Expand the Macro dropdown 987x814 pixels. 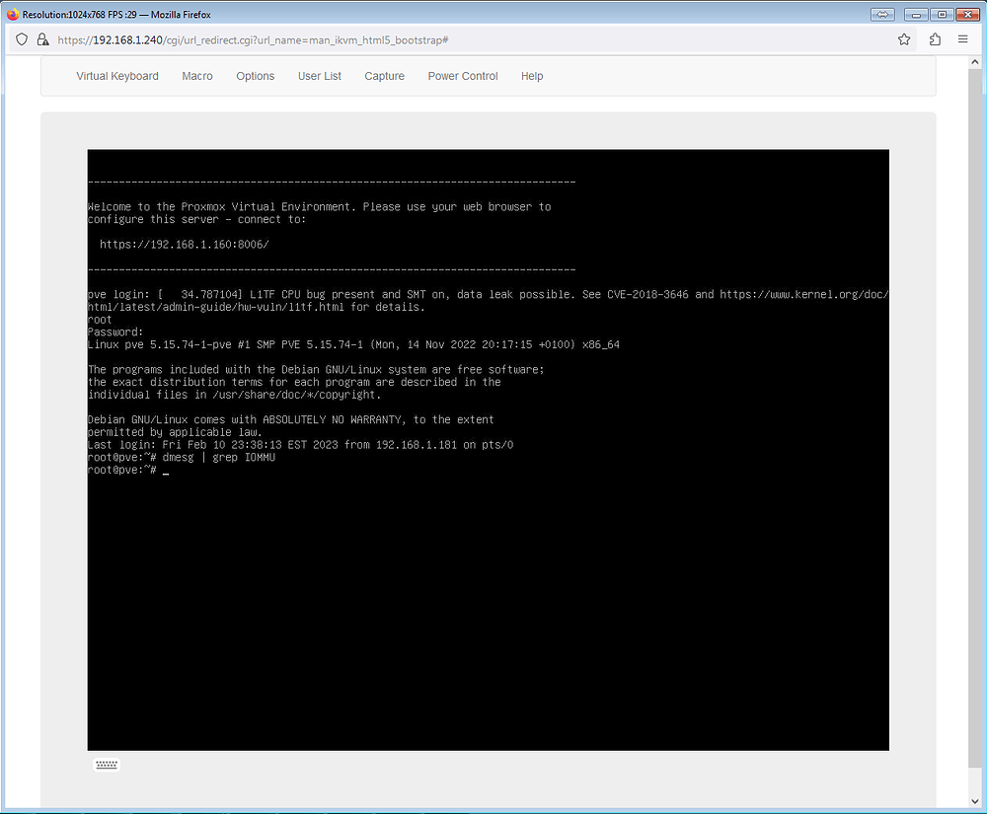click(196, 76)
